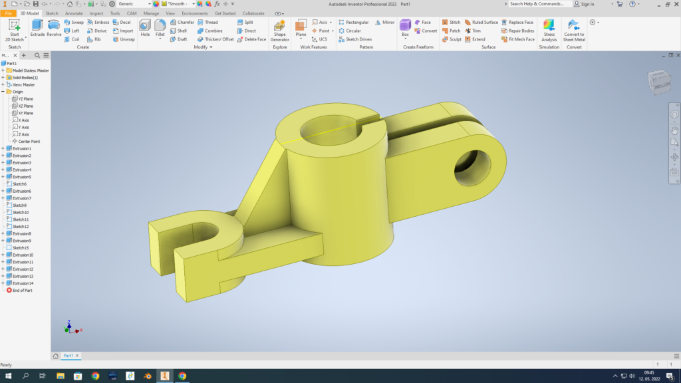
Task: Go to the Home view tab icon
Action: tap(56, 356)
